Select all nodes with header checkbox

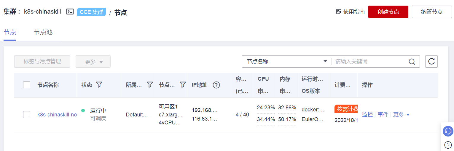pyautogui.click(x=27, y=85)
